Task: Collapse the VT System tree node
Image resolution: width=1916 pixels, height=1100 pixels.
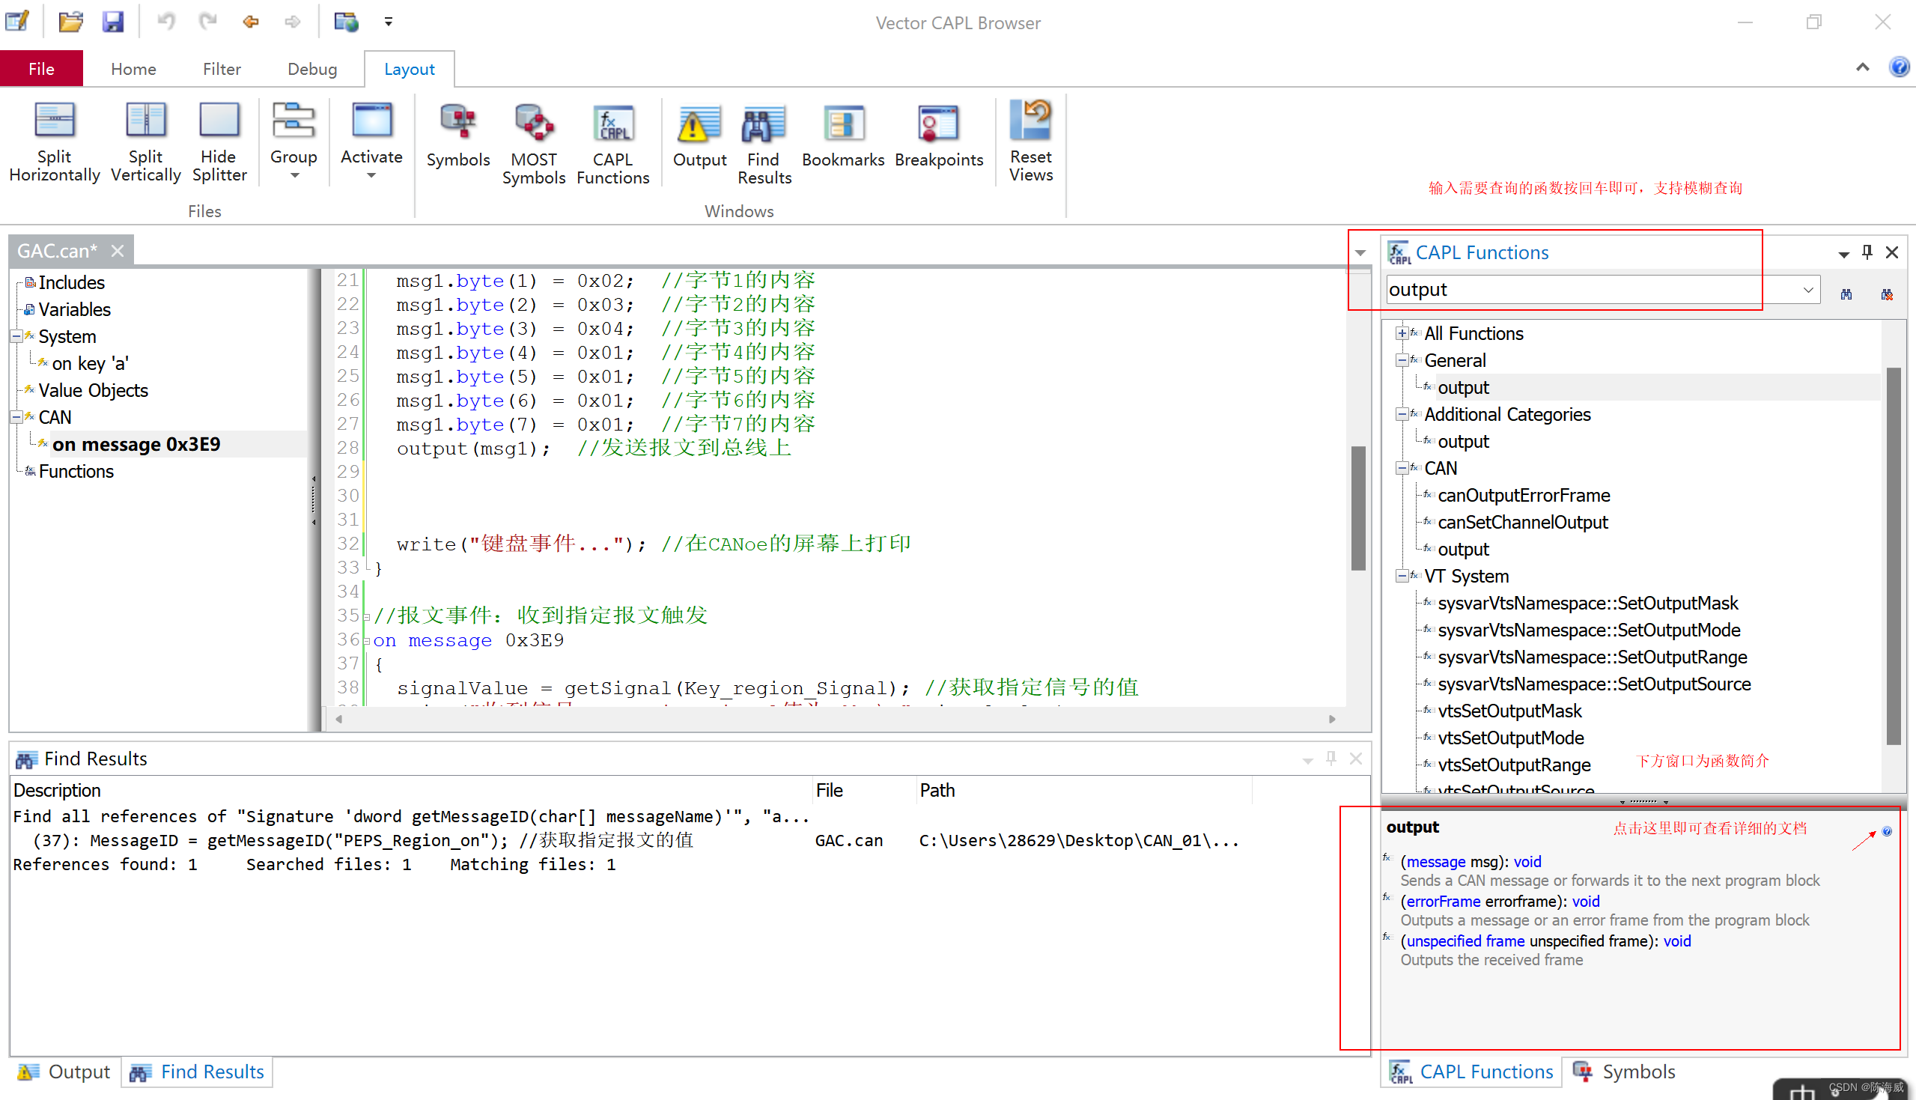Action: click(x=1402, y=576)
